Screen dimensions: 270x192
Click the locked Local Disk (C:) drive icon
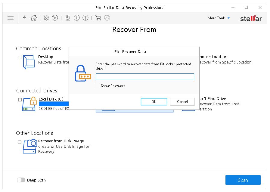pyautogui.click(x=29, y=104)
